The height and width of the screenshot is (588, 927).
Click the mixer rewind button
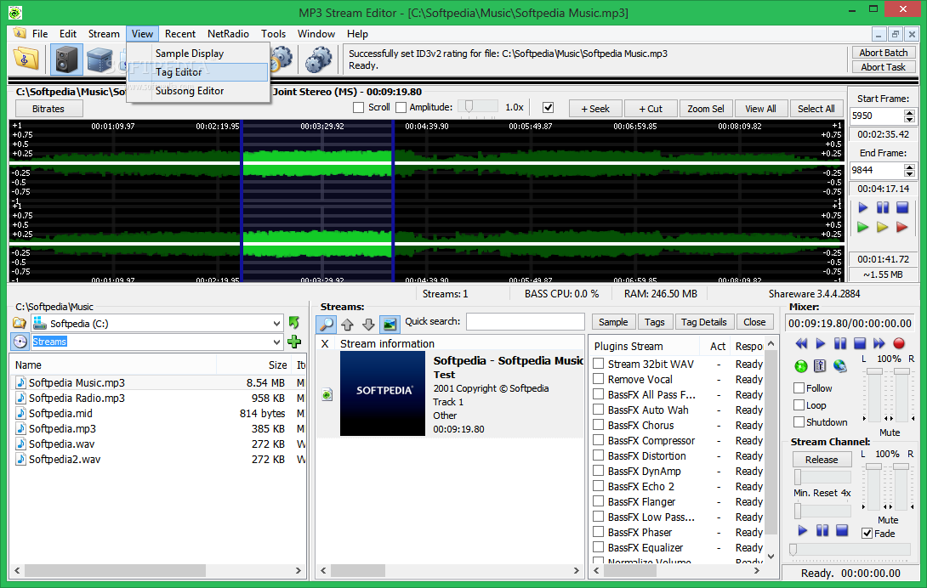[x=801, y=343]
